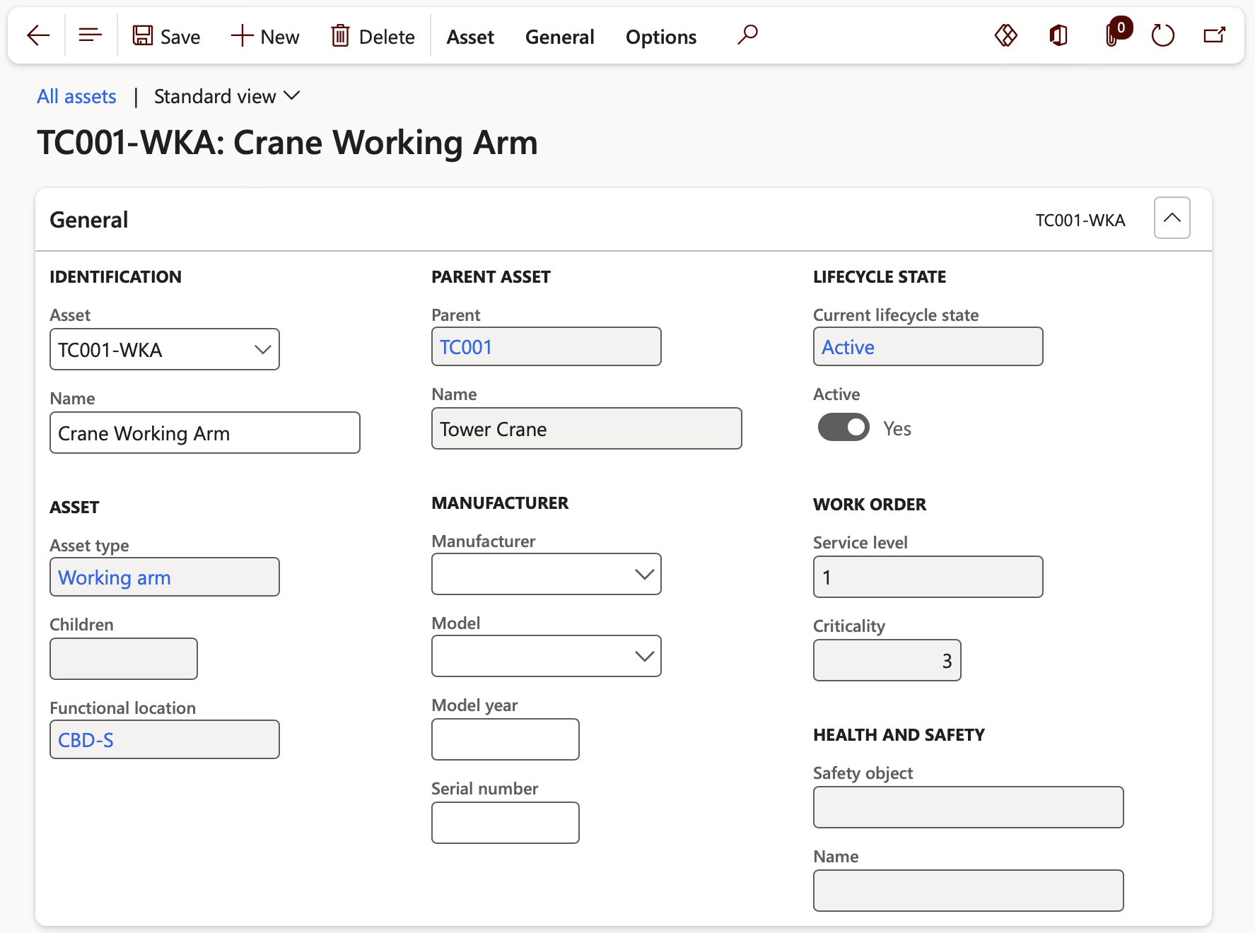The width and height of the screenshot is (1255, 933).
Task: Click the Yes label beside Active toggle
Action: (x=897, y=428)
